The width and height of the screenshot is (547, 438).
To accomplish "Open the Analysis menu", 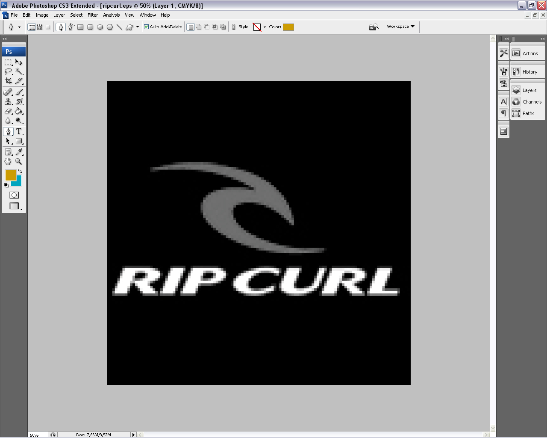I will (112, 15).
